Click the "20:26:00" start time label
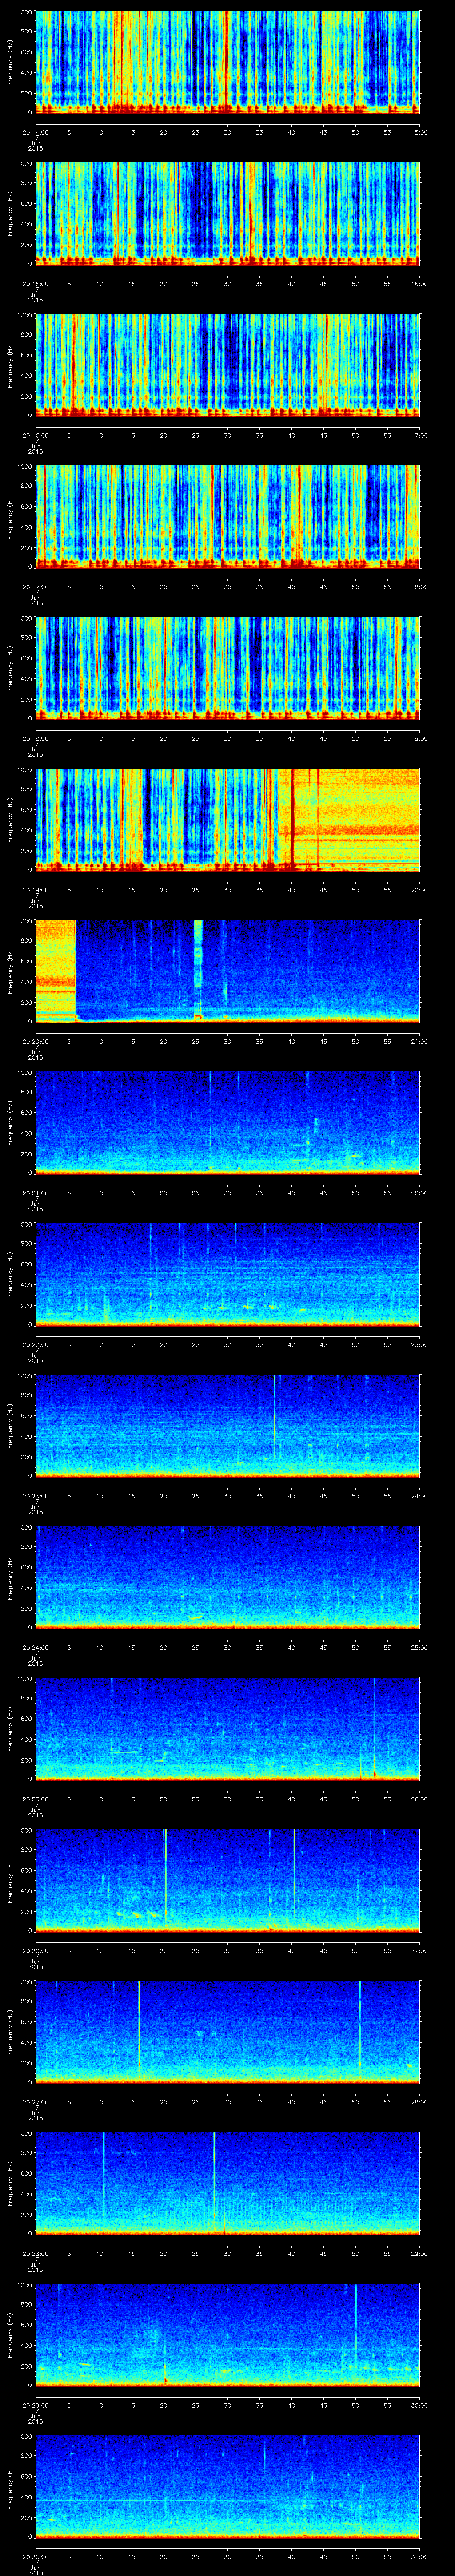Image resolution: width=455 pixels, height=2576 pixels. (x=36, y=1950)
